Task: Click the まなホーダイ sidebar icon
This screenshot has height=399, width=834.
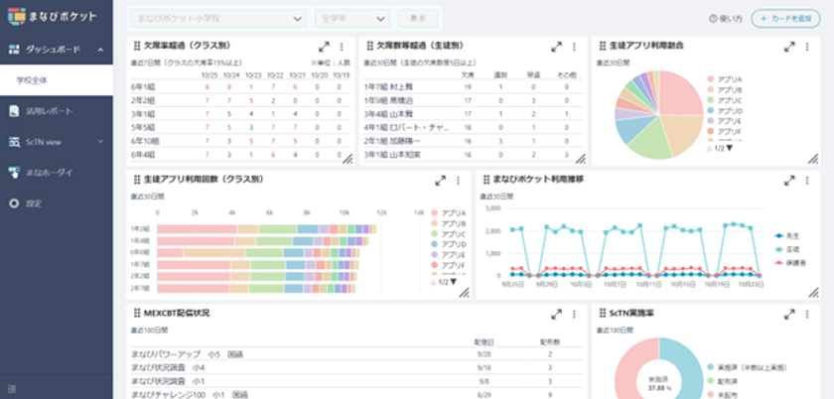Action: (14, 173)
